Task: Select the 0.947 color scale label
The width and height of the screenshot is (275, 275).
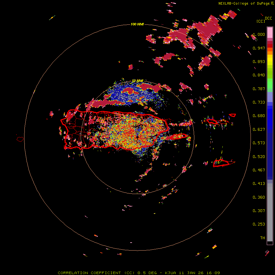Action: [x=259, y=48]
